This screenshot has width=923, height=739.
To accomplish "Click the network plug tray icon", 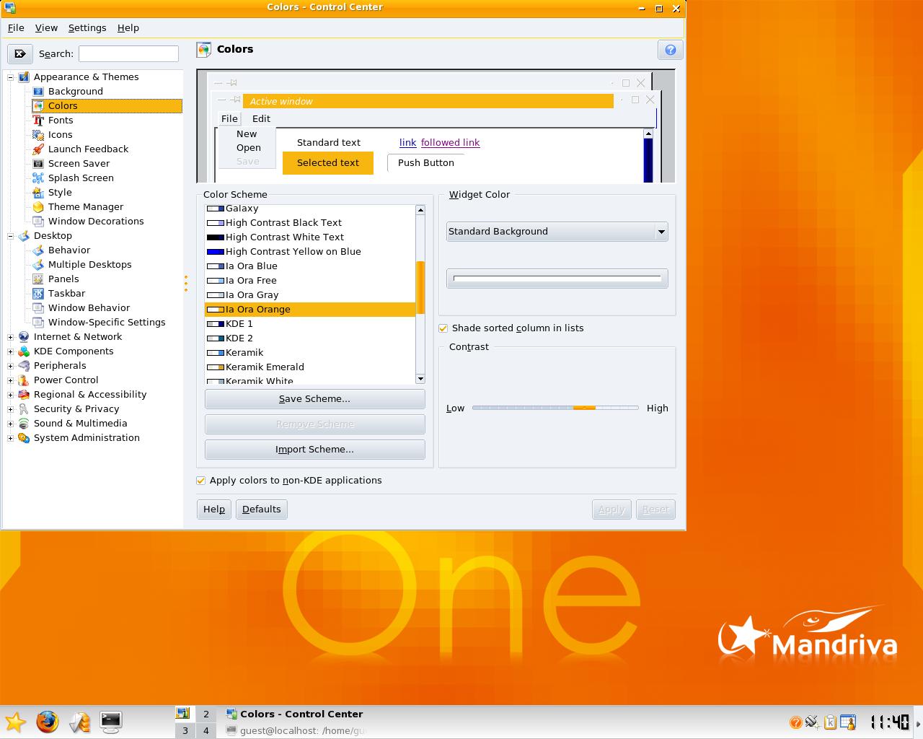I will click(813, 722).
